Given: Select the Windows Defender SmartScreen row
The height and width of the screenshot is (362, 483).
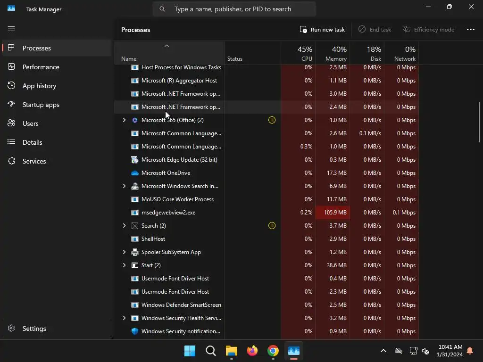Looking at the screenshot, I should coord(266,305).
